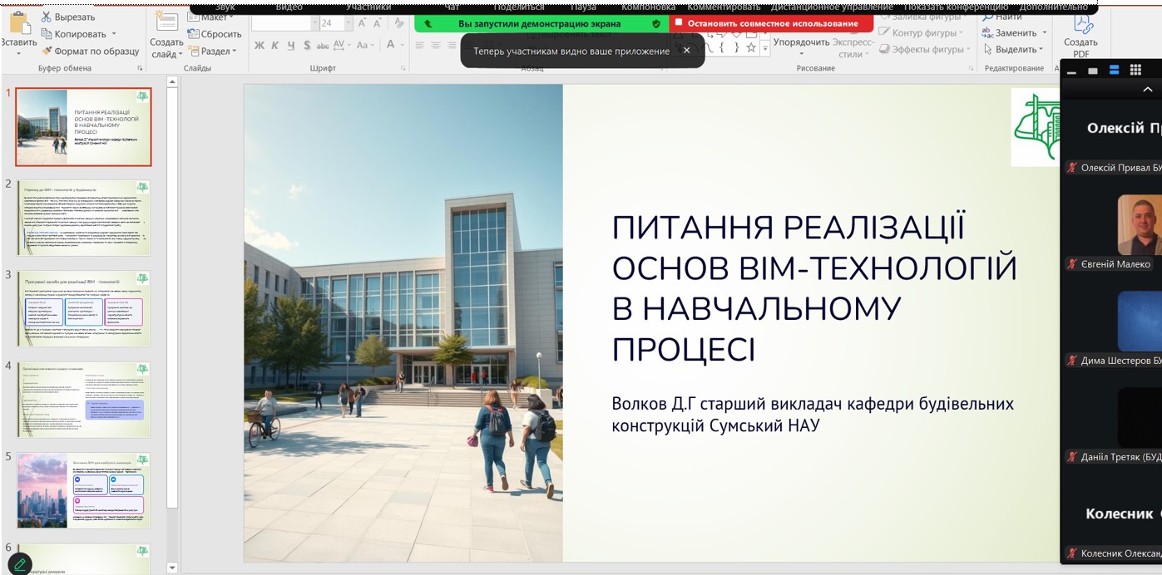
Task: Toggle text shadow with the S button
Action: [307, 46]
